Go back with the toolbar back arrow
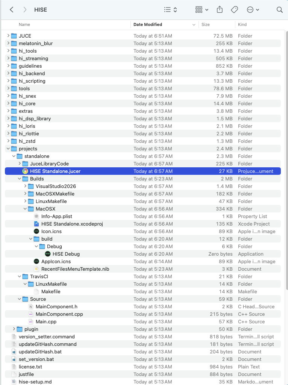This screenshot has width=288, height=385. 12,9
